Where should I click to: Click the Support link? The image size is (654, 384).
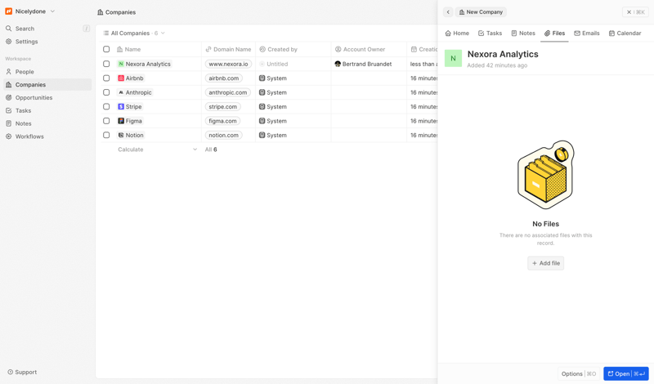22,372
